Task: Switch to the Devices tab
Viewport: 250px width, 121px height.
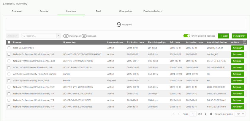Action: coord(44,11)
